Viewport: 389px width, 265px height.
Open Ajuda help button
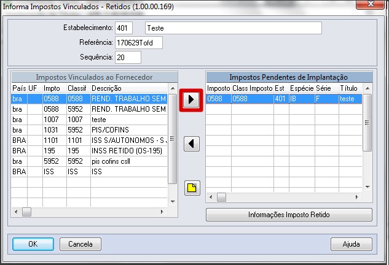point(352,244)
